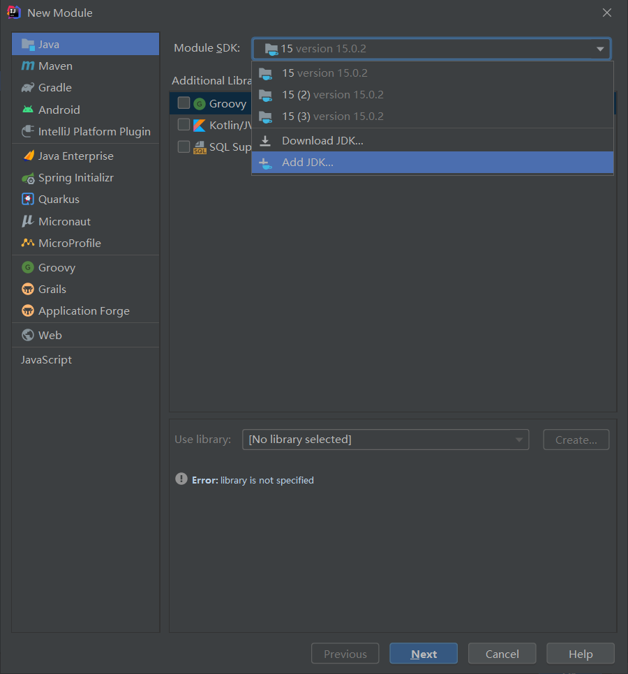Enable the Kotlin/JVM checkbox

[x=184, y=125]
